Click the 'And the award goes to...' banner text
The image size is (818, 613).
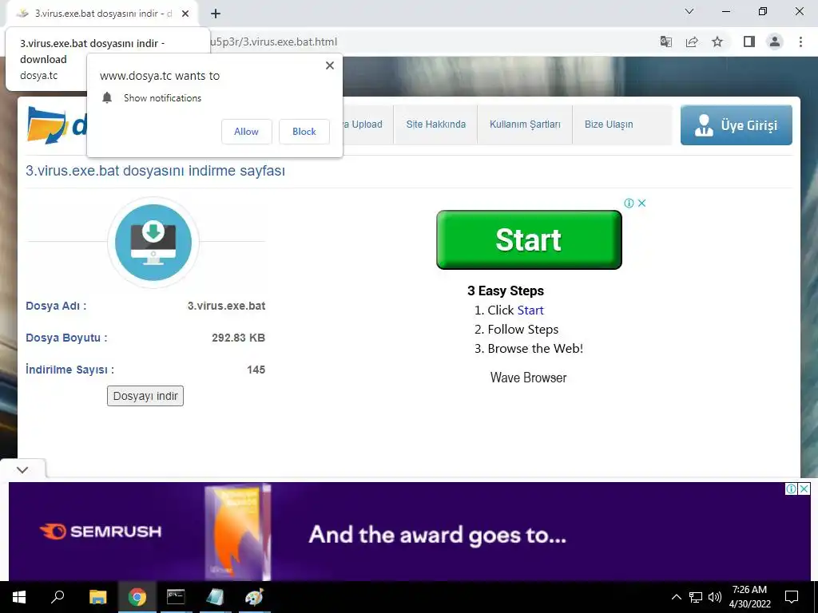[x=437, y=536]
